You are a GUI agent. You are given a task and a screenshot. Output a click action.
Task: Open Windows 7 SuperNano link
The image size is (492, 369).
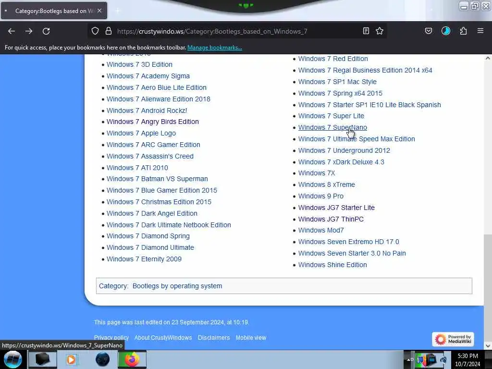(332, 128)
